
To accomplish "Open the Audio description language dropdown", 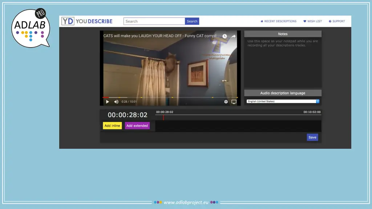I will pyautogui.click(x=283, y=101).
